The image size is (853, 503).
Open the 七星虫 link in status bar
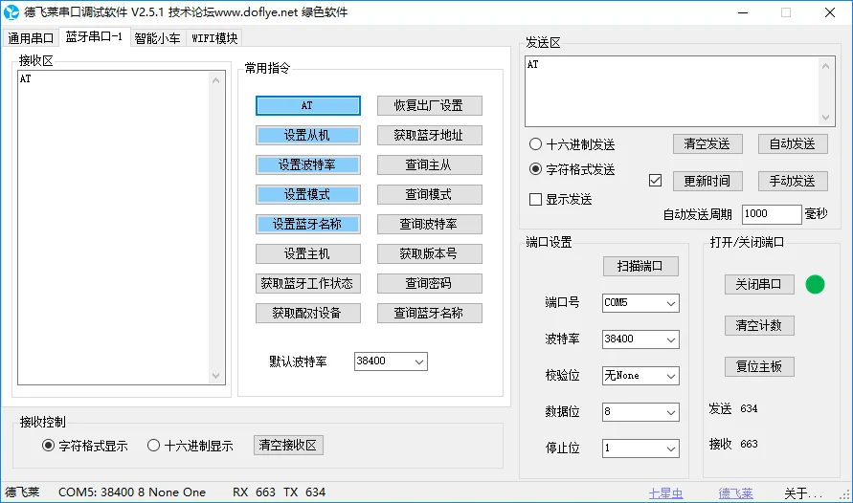pos(666,493)
